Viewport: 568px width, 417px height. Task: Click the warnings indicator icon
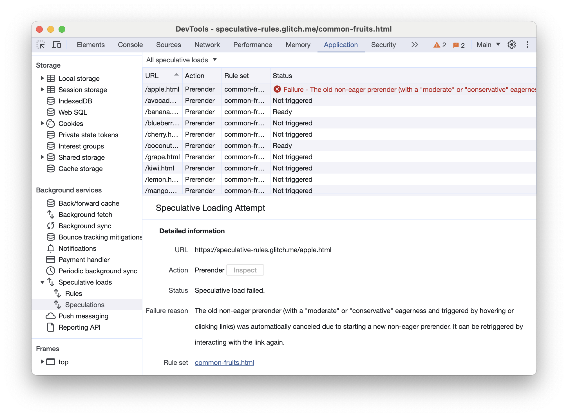(438, 45)
